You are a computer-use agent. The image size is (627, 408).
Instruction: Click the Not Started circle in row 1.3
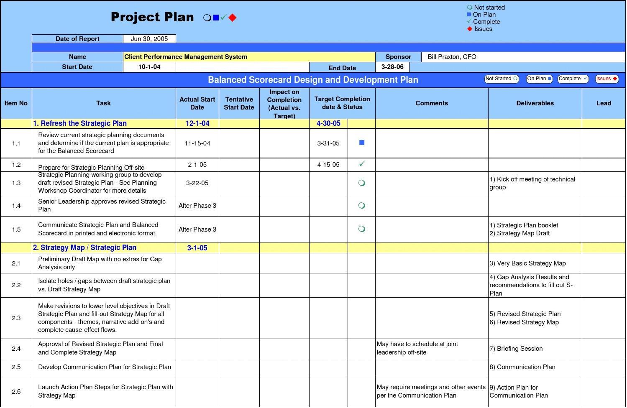pos(362,183)
